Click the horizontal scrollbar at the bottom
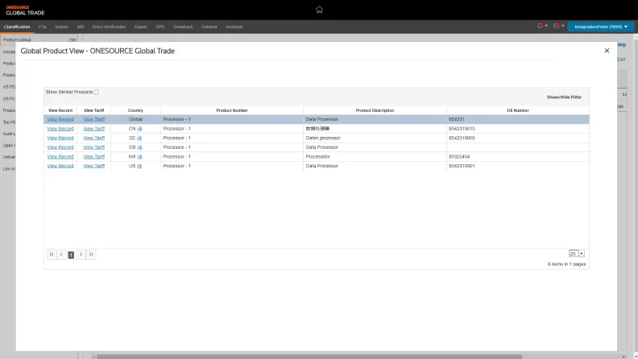638x359 pixels. [309, 357]
